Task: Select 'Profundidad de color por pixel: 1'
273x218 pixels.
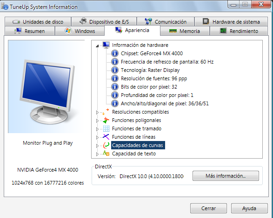Action: [157, 95]
